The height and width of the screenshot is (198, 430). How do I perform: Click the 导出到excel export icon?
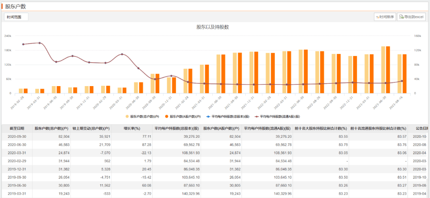pos(412,17)
